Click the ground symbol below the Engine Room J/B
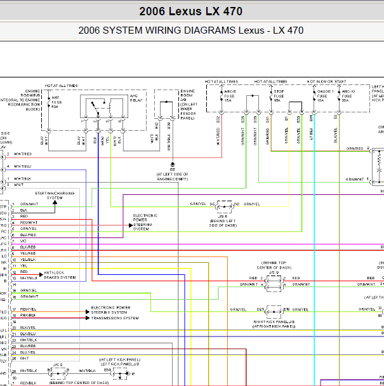The image size is (384, 386). (173, 166)
